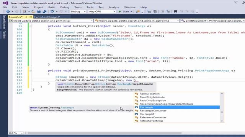Click the Start debugging button label

coord(126,11)
